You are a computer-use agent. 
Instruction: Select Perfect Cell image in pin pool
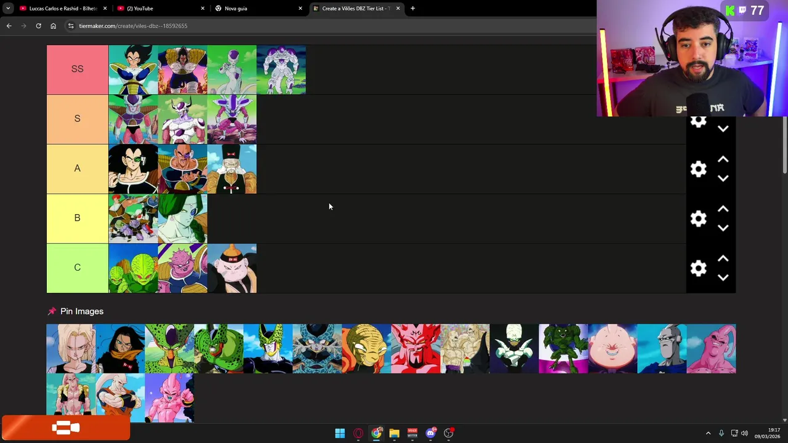coord(268,349)
